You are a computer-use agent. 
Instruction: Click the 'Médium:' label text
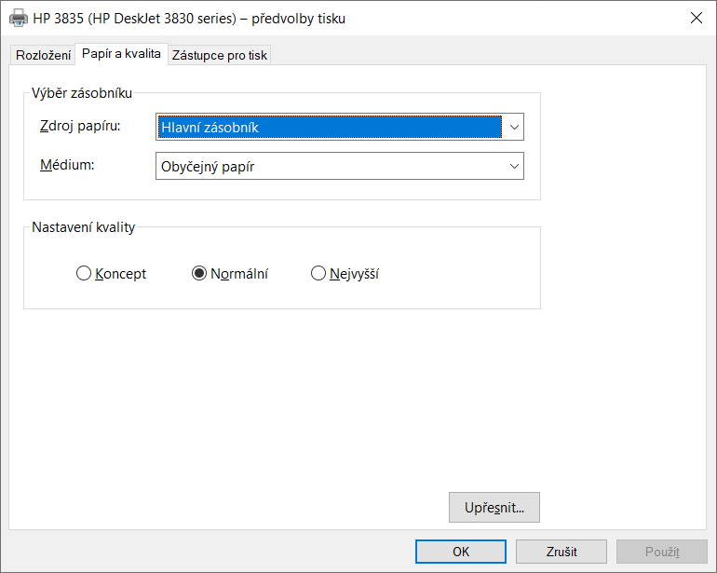click(67, 164)
